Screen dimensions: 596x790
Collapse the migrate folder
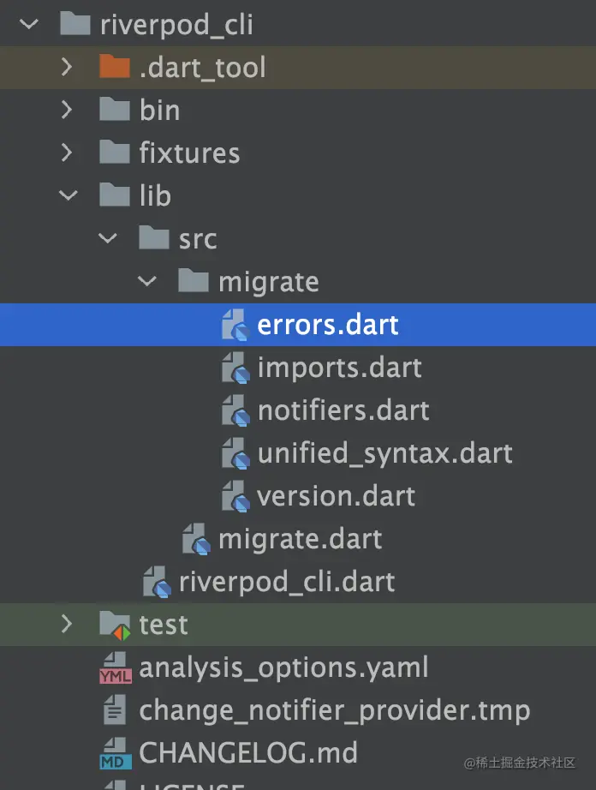click(148, 281)
